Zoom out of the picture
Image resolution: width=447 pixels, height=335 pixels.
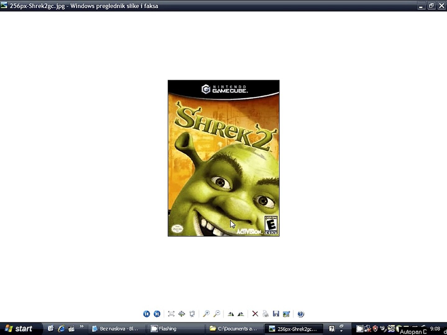pyautogui.click(x=217, y=314)
